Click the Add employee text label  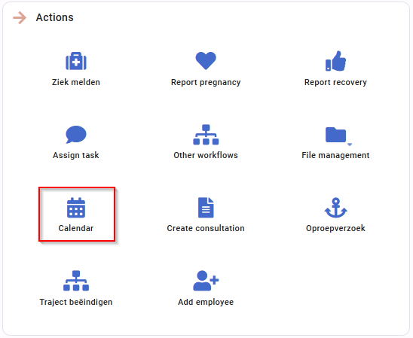(x=206, y=302)
